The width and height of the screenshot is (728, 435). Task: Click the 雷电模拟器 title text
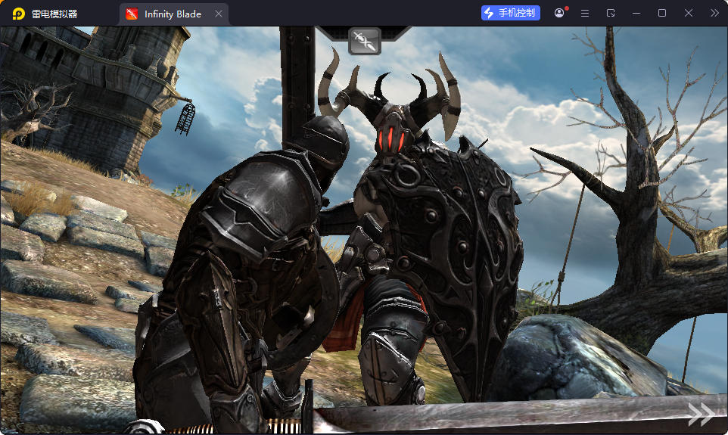pos(54,14)
